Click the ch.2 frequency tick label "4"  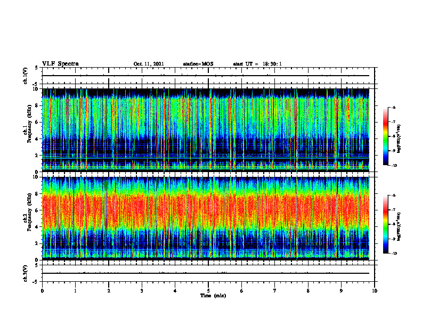pos(37,227)
